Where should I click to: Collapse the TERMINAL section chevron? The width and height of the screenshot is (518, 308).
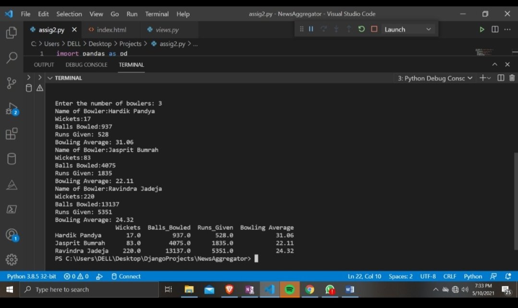50,78
